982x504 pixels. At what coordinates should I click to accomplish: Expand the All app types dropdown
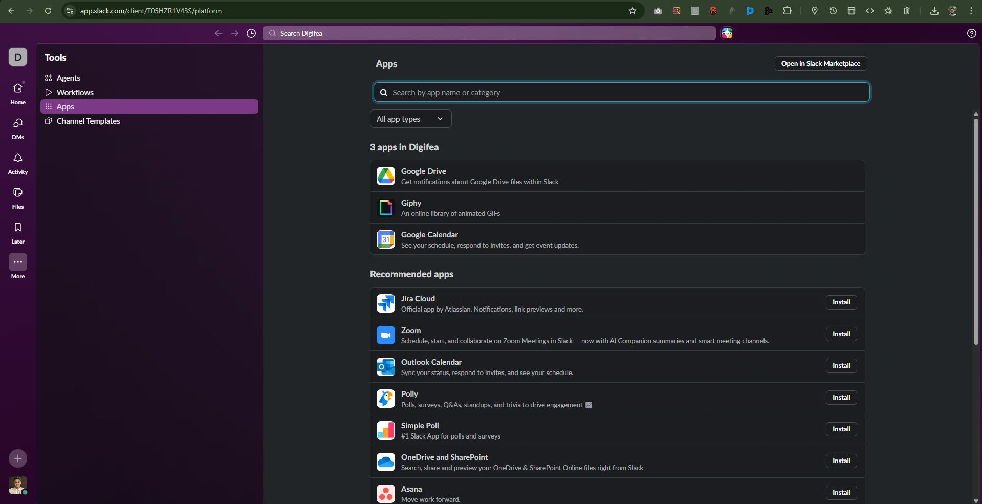pos(410,119)
